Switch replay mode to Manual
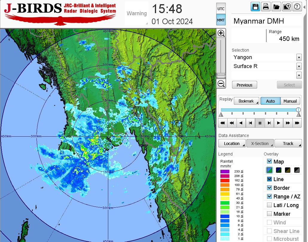Viewport: 308px width, 242px height. click(290, 101)
